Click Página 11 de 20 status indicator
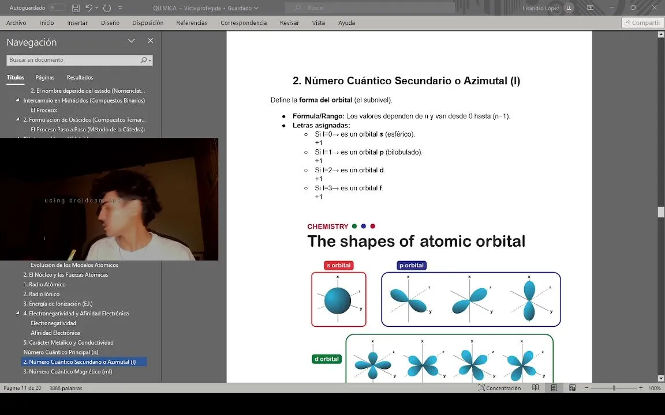This screenshot has height=415, width=665. (23, 388)
